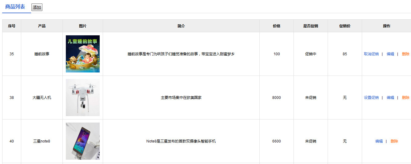Screen dimensions: 411x164
Task: Click the 促销中 status cell
Action: (311, 54)
